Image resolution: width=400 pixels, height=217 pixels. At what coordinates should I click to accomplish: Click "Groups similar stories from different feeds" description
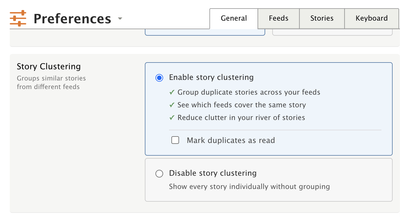coord(51,83)
